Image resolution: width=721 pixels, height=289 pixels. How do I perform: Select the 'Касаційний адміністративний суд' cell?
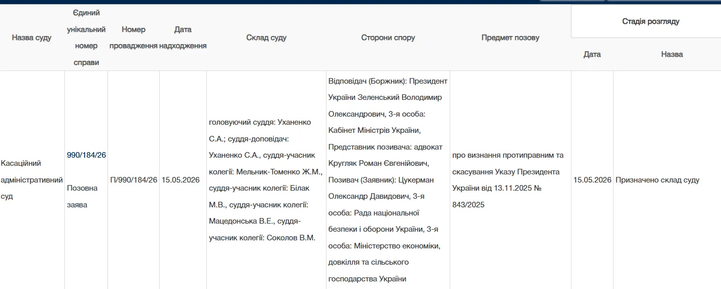click(32, 180)
